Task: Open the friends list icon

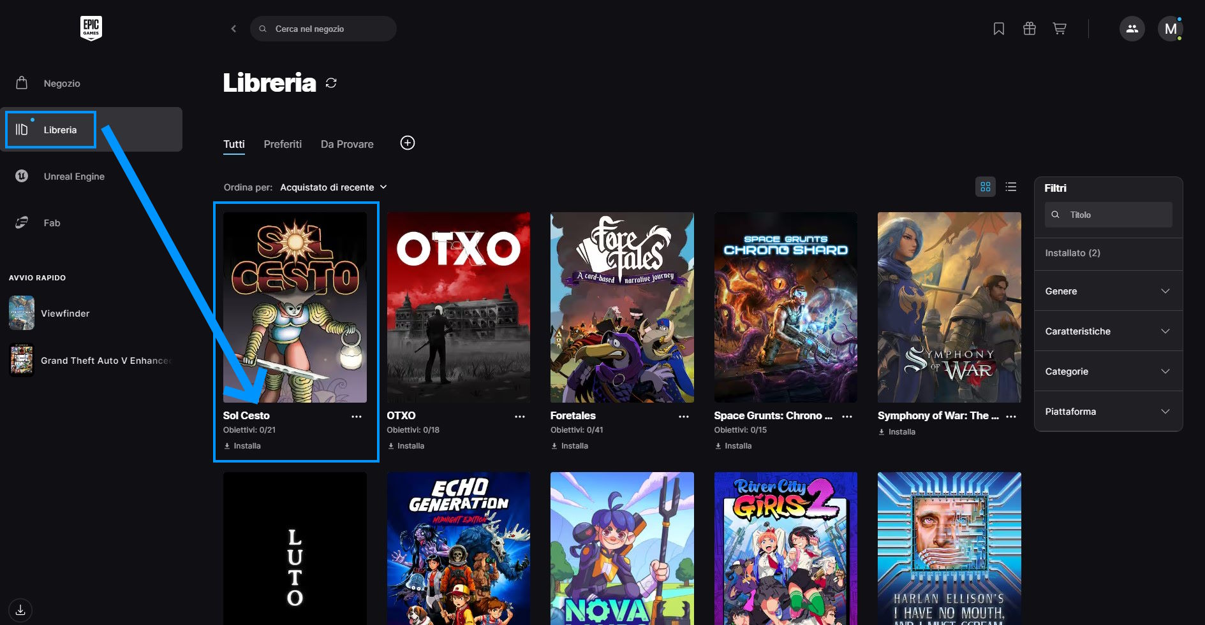Action: pos(1132,29)
